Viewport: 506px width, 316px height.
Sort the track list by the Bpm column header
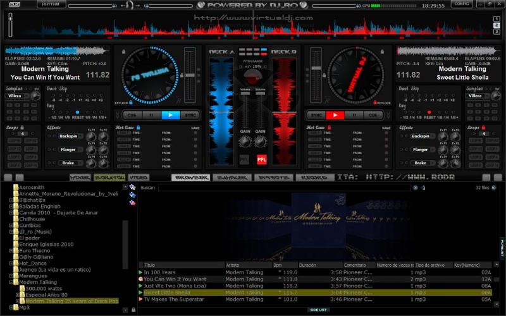click(285, 265)
